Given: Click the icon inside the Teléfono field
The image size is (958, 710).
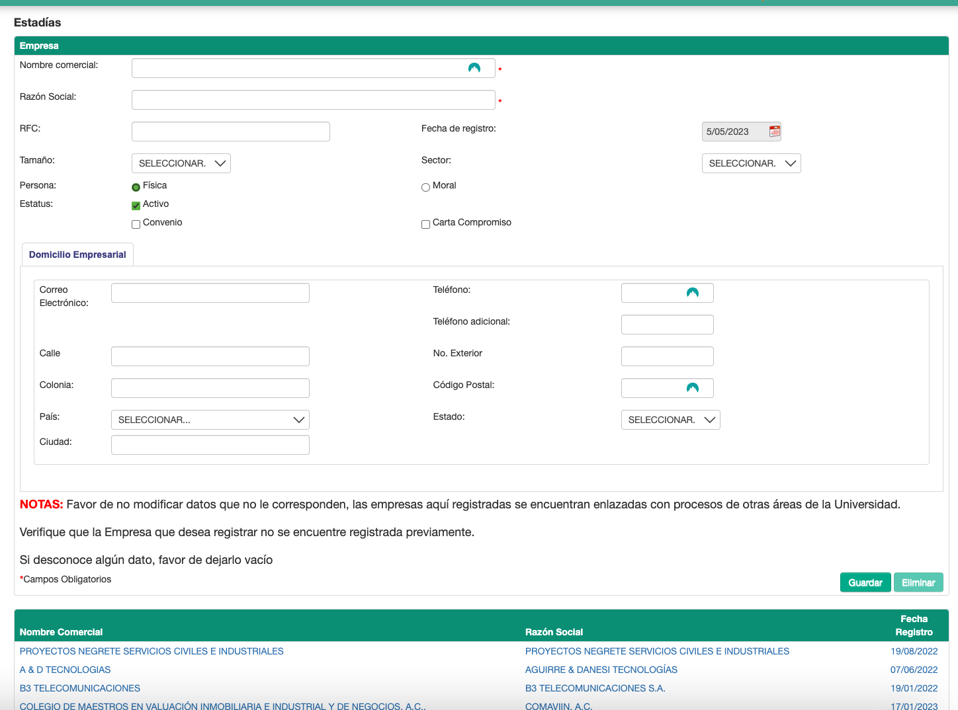Looking at the screenshot, I should click(x=693, y=293).
